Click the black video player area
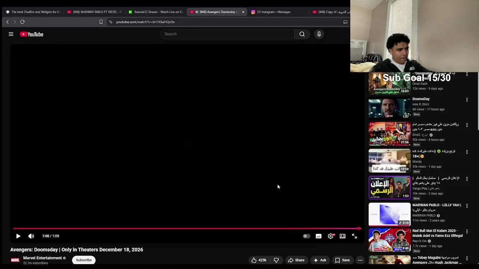Image resolution: width=479 pixels, height=269 pixels. pos(186,136)
